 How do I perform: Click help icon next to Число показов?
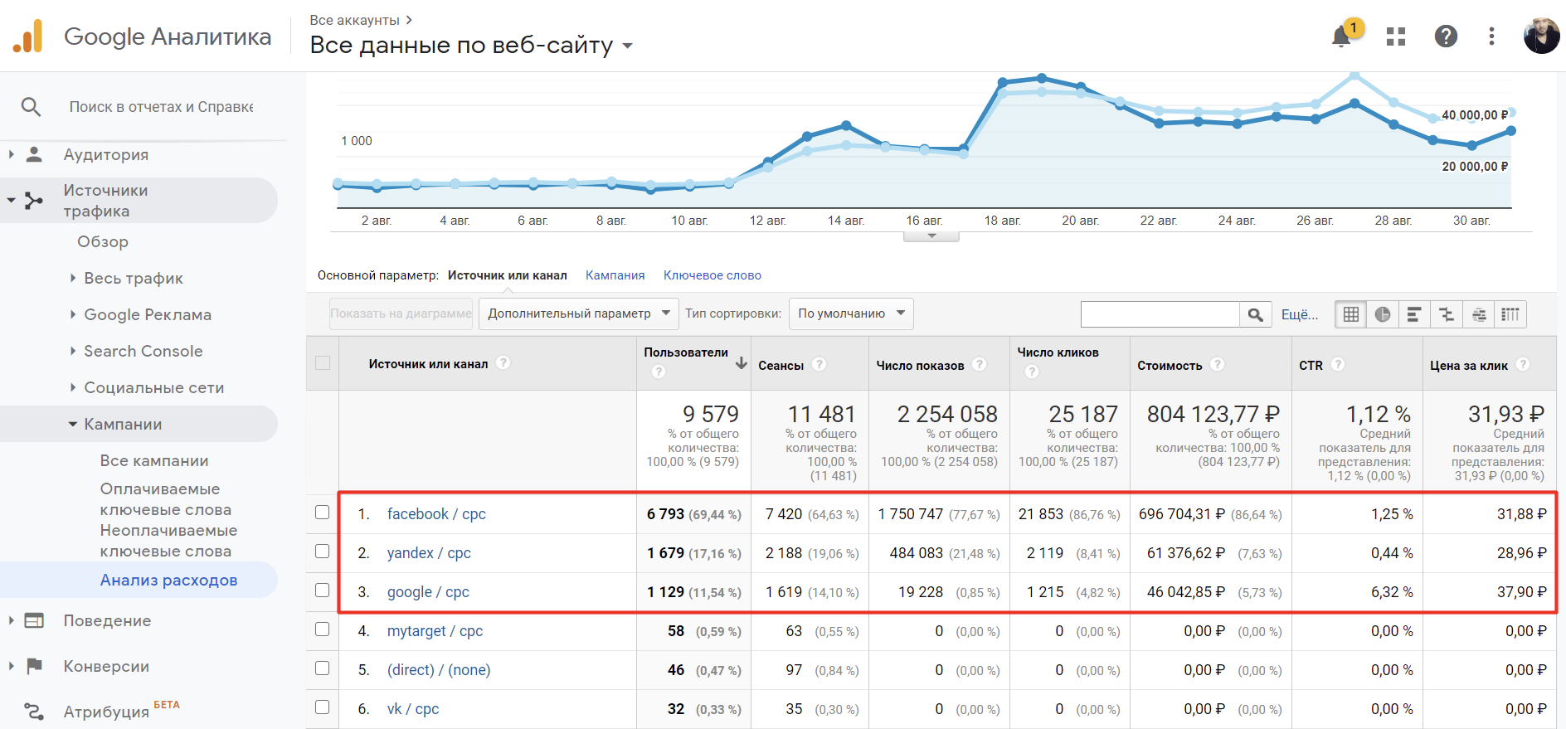(980, 364)
